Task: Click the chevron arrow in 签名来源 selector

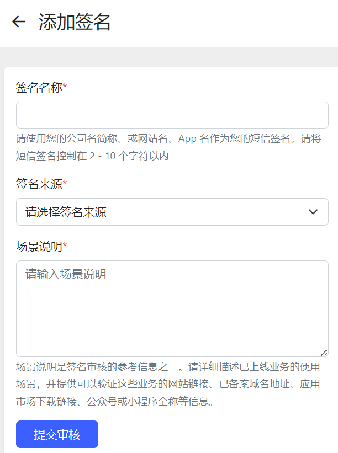Action: (x=313, y=212)
